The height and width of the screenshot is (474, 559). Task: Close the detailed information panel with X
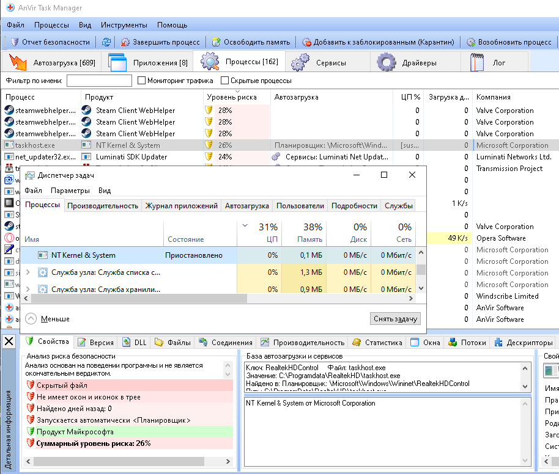pos(9,341)
